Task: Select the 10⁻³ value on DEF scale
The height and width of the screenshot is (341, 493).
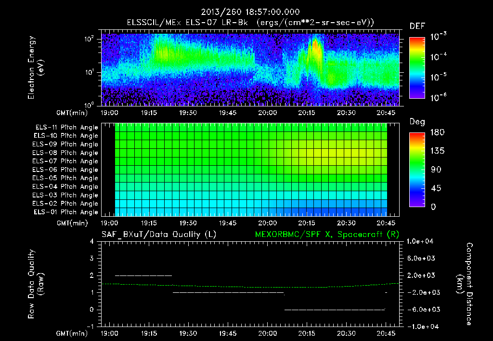Action: click(x=438, y=37)
